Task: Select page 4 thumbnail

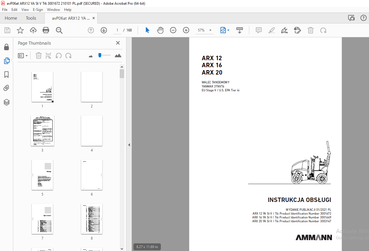Action: click(x=92, y=131)
